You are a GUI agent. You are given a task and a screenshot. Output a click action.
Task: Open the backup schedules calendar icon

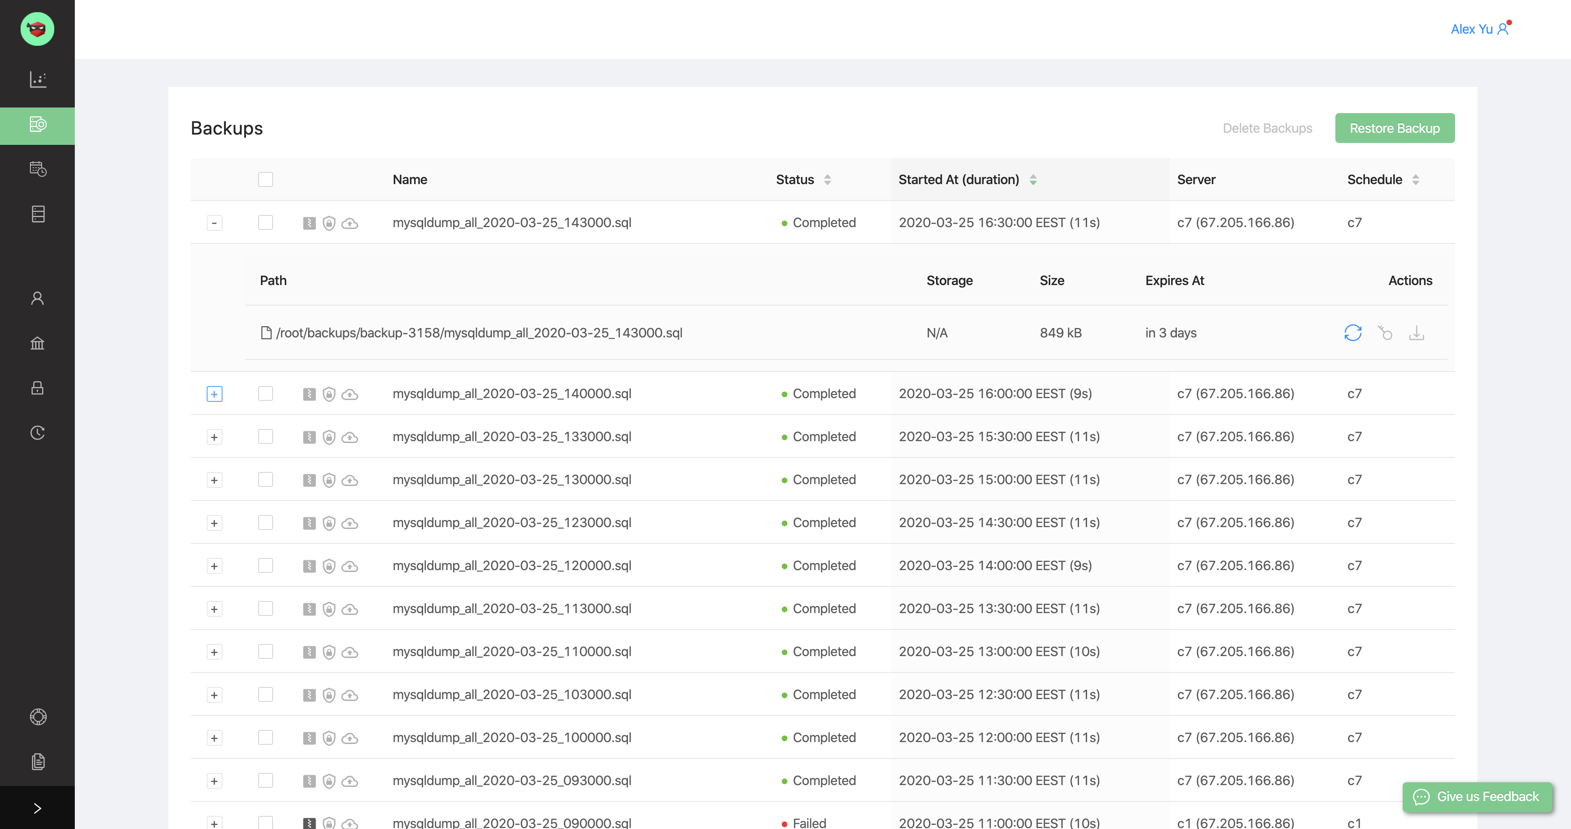(x=38, y=169)
